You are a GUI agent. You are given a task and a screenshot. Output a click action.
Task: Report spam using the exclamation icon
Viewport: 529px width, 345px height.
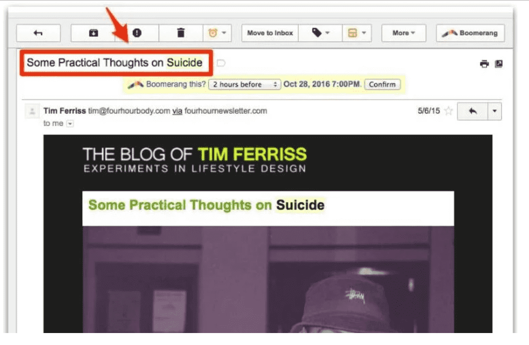(x=137, y=33)
